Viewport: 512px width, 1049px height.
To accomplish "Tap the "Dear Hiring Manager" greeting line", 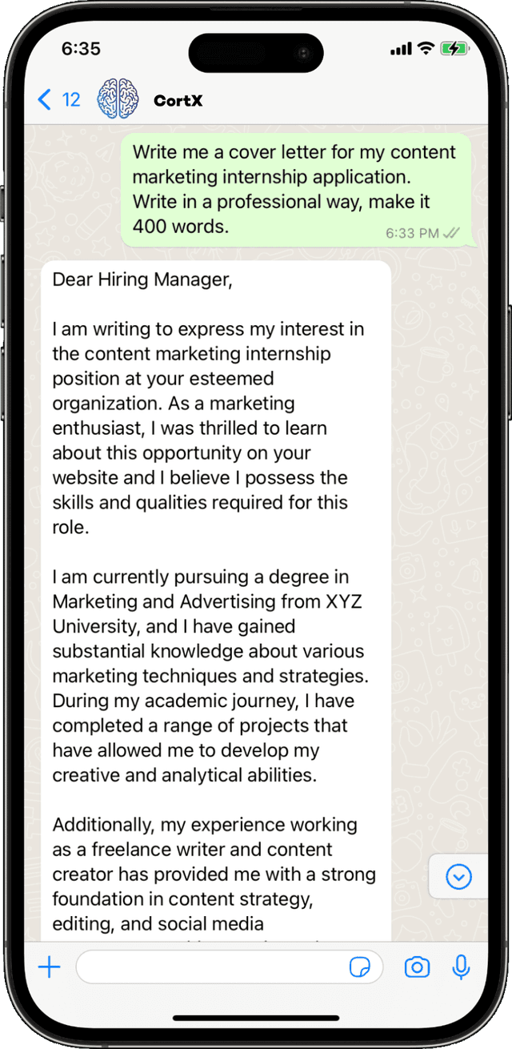I will (142, 279).
